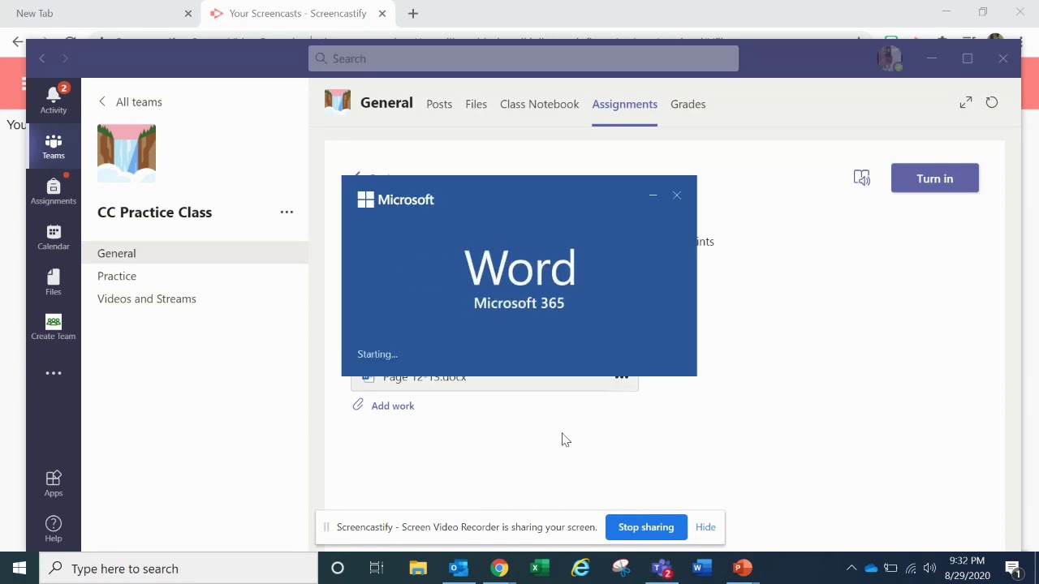Select the Your Screencasts browser tab
The image size is (1039, 584).
(x=297, y=14)
